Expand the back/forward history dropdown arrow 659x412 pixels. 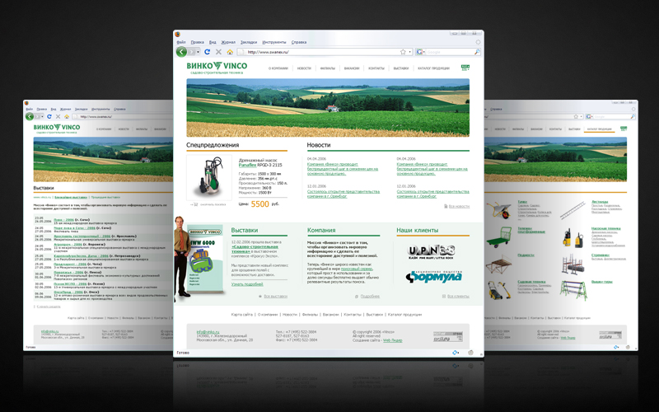(x=198, y=52)
